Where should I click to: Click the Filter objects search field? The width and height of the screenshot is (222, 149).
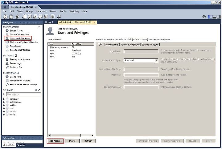[x=24, y=94]
